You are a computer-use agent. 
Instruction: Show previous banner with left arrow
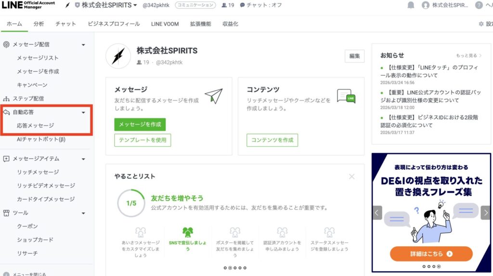point(376,213)
